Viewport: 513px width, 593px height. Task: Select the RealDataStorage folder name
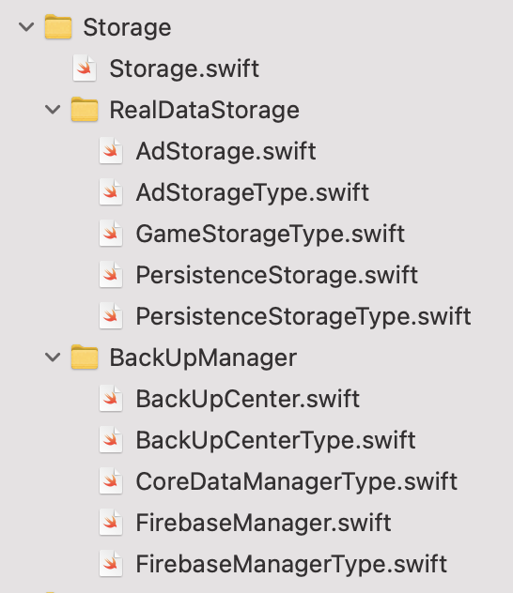205,110
